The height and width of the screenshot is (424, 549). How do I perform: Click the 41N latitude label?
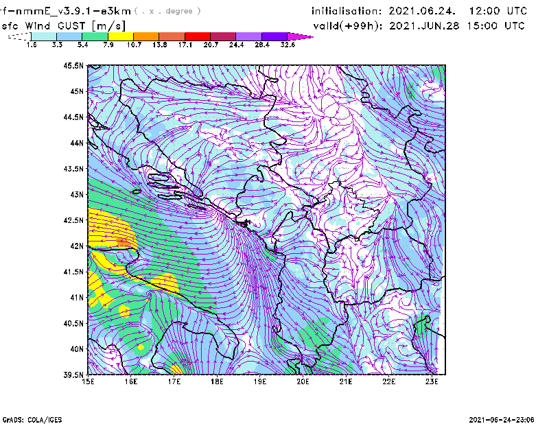tap(77, 298)
